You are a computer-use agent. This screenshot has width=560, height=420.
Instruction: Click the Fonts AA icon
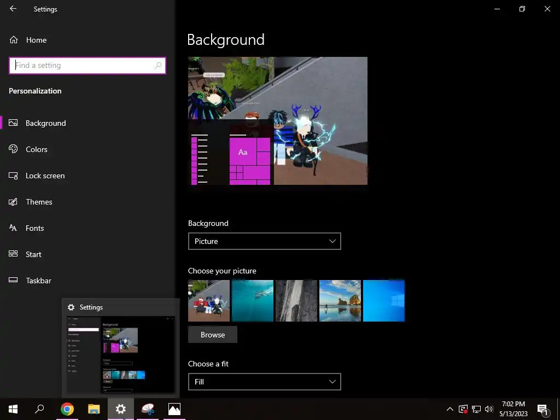pos(13,227)
